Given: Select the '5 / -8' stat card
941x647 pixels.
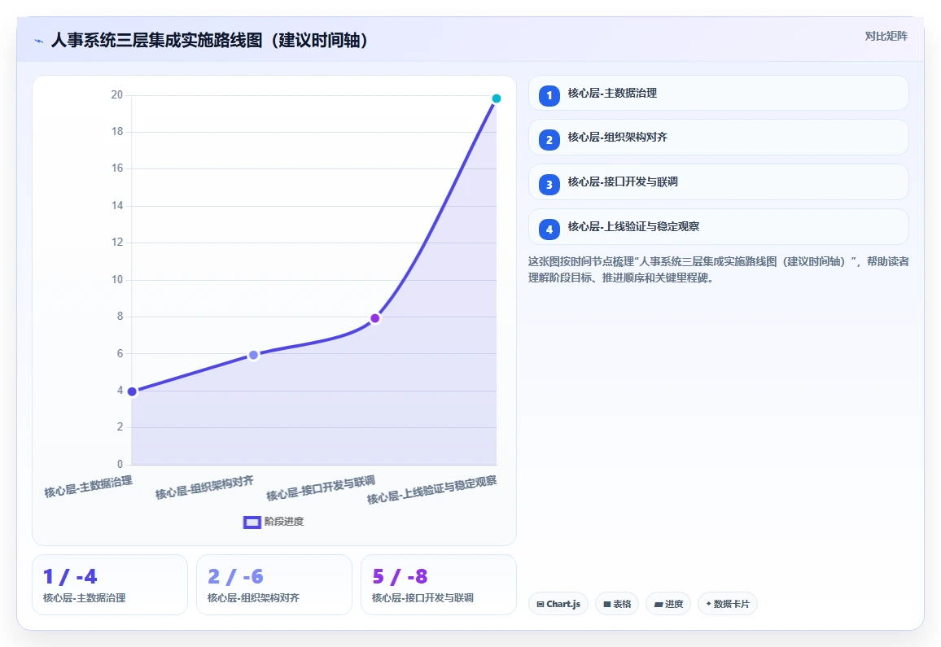Looking at the screenshot, I should point(439,584).
